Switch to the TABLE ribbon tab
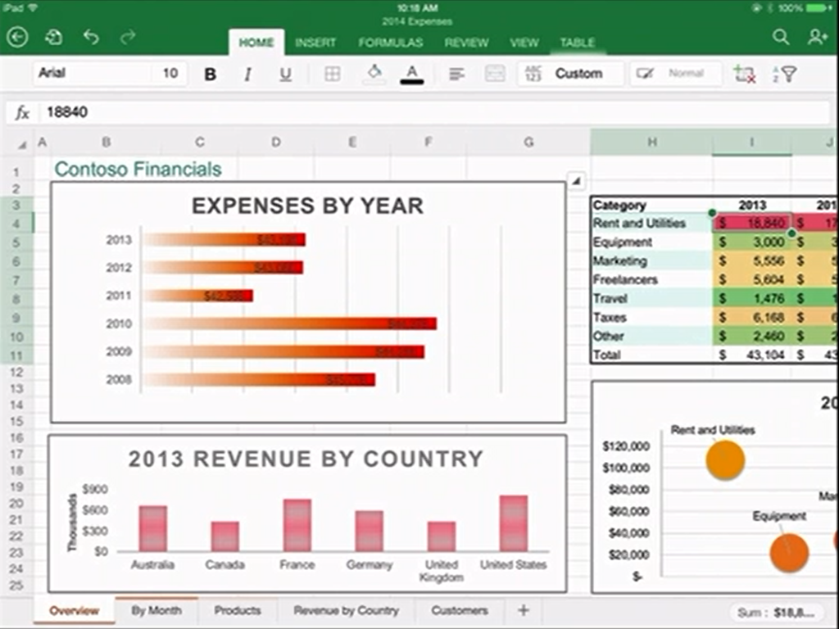 (578, 43)
